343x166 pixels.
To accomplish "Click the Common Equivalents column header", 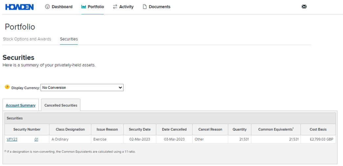I will point(275,130).
